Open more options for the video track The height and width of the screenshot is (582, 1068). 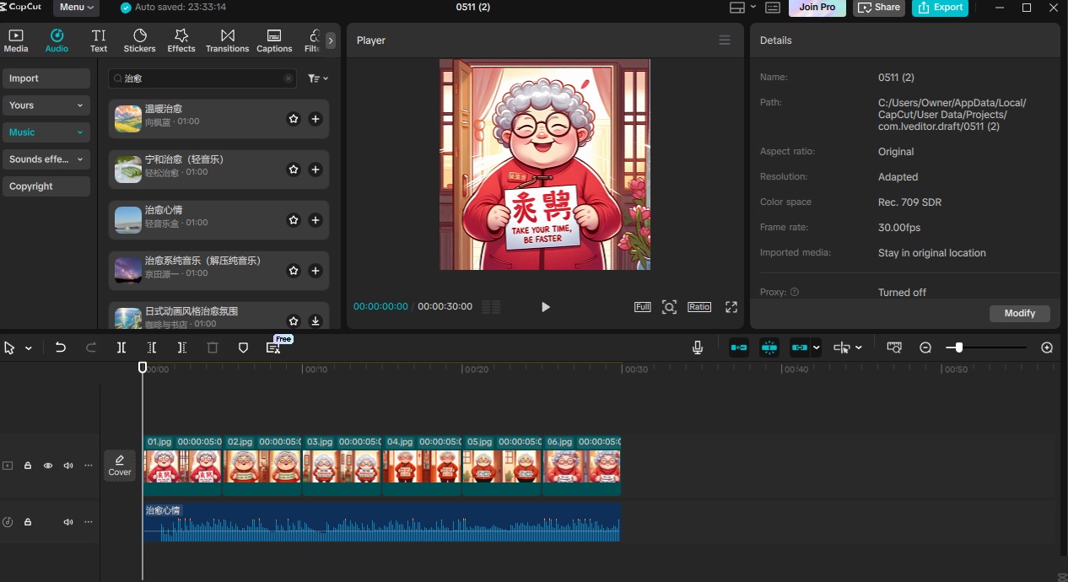89,466
